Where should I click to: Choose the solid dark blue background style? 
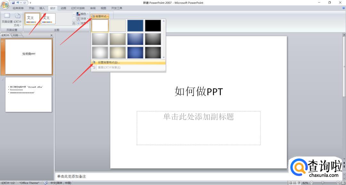(x=135, y=26)
